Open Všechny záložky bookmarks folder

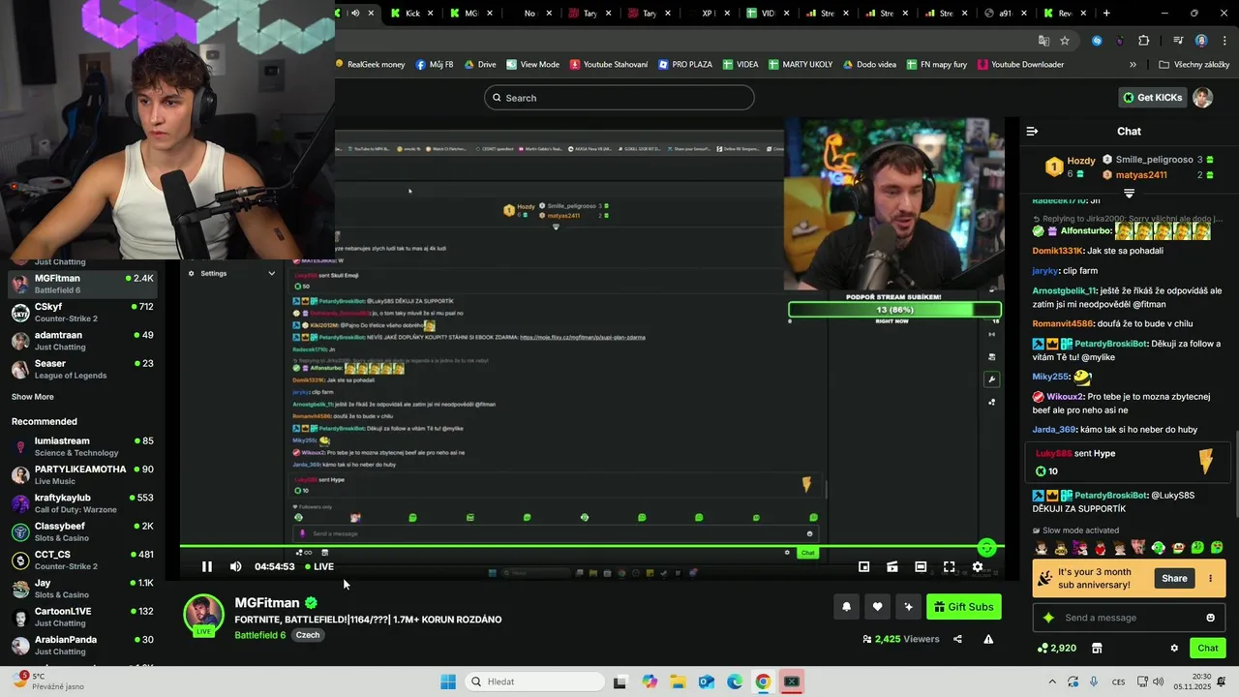1194,65
